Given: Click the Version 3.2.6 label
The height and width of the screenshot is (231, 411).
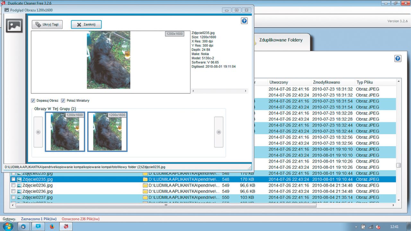Looking at the screenshot, I should click(398, 21).
